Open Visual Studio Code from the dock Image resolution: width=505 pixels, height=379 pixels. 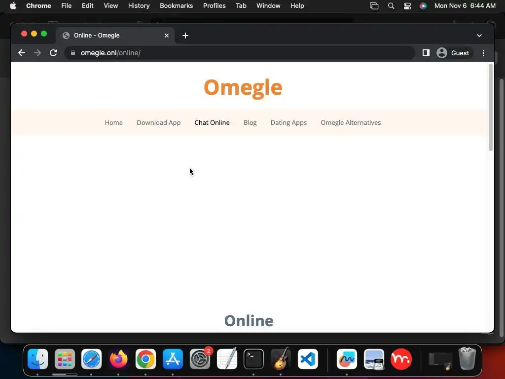pos(308,359)
